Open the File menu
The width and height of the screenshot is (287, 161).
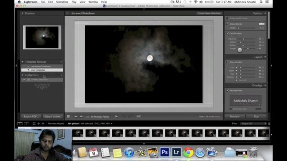coord(43,2)
